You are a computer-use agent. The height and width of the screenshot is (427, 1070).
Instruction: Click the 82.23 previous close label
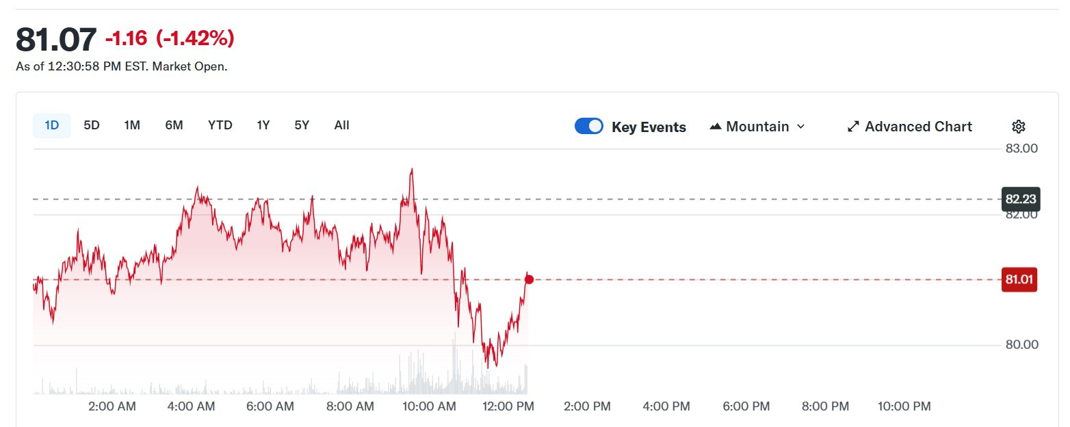(1020, 199)
